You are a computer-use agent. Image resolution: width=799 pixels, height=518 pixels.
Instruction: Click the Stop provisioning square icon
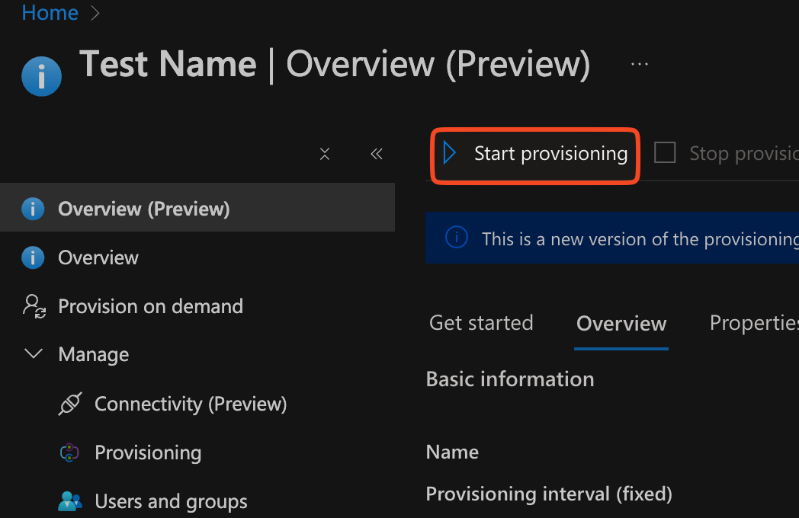665,153
